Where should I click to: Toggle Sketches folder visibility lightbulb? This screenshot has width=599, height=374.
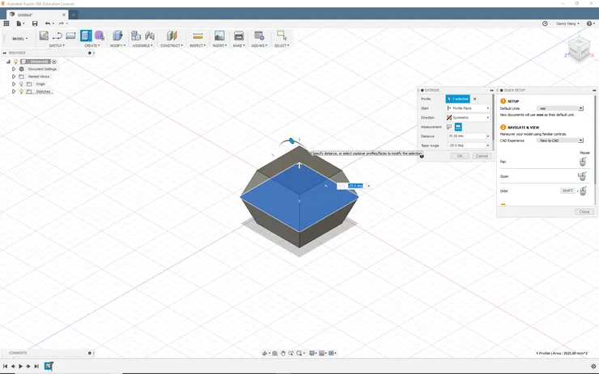(21, 91)
